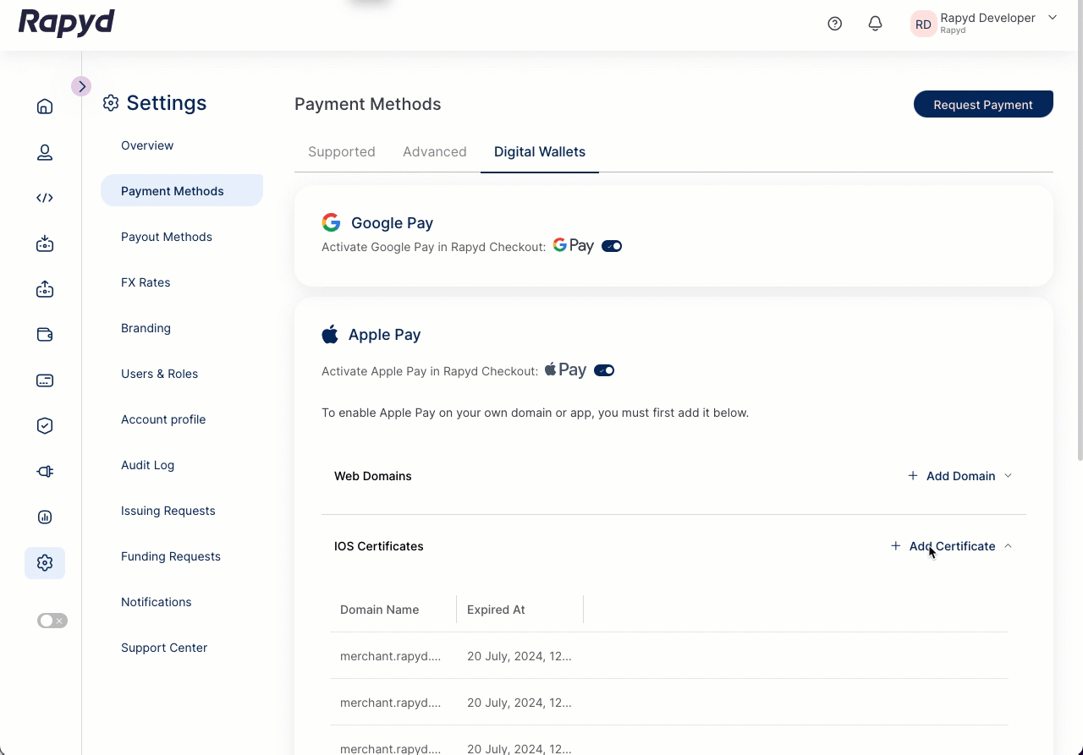The height and width of the screenshot is (755, 1083).
Task: Click the plus icon beside Add Certificate
Action: (x=896, y=546)
